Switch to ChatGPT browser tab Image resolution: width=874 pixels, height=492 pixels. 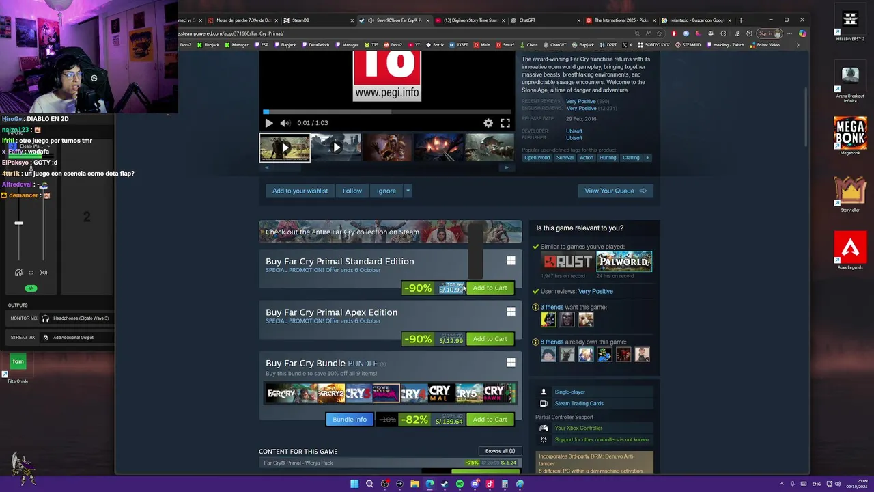coord(546,20)
